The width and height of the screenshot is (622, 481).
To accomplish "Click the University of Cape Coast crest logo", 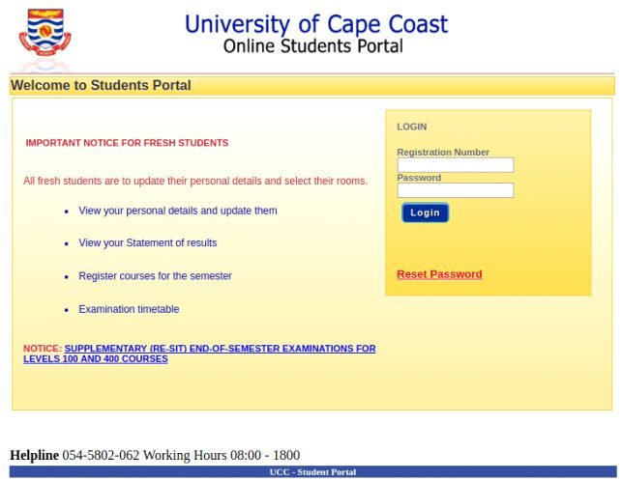I will (44, 37).
